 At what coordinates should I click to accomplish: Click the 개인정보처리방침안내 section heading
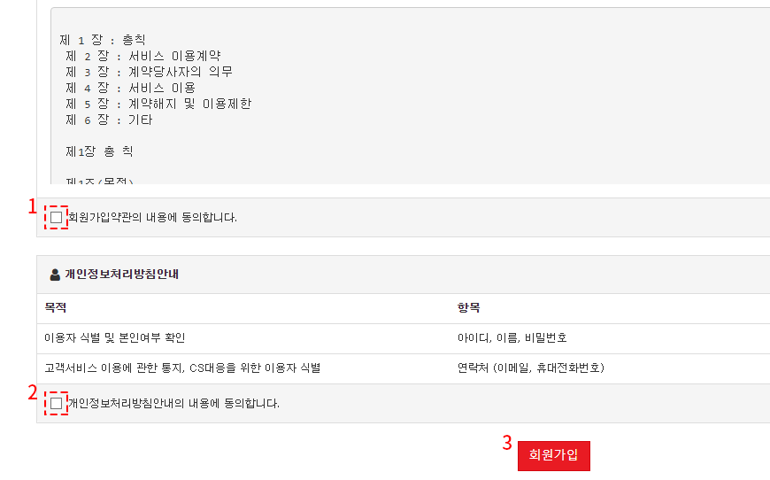[121, 275]
